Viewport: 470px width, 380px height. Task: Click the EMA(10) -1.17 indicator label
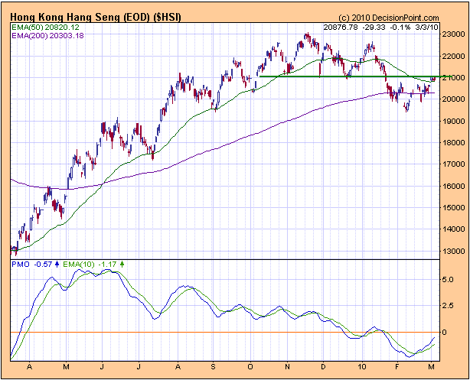tap(90, 264)
